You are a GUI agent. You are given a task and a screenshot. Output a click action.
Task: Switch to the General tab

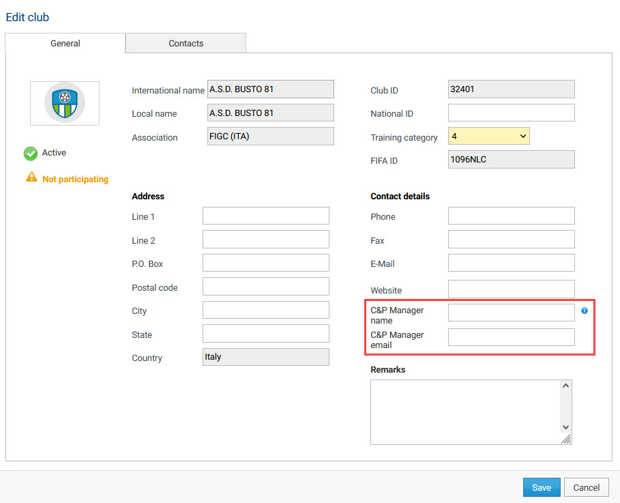pos(65,43)
